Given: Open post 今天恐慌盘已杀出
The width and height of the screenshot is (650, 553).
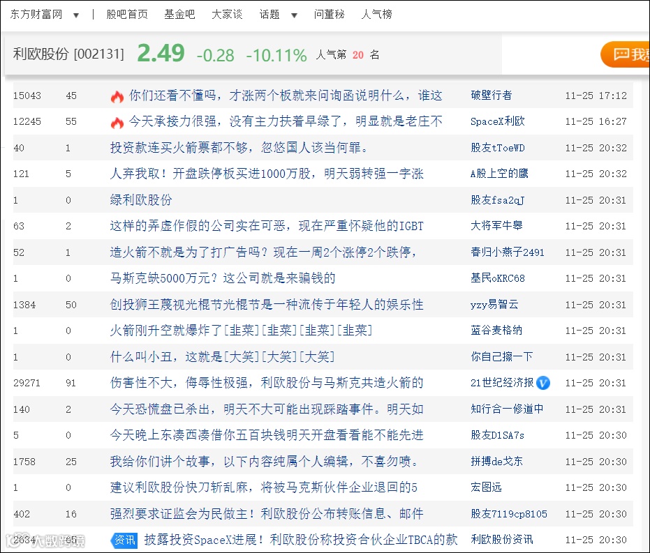Looking at the screenshot, I should click(267, 409).
